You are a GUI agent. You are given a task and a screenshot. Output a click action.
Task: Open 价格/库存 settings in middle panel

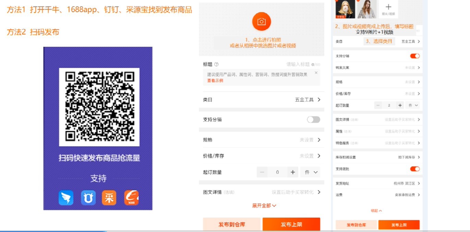[262, 156]
